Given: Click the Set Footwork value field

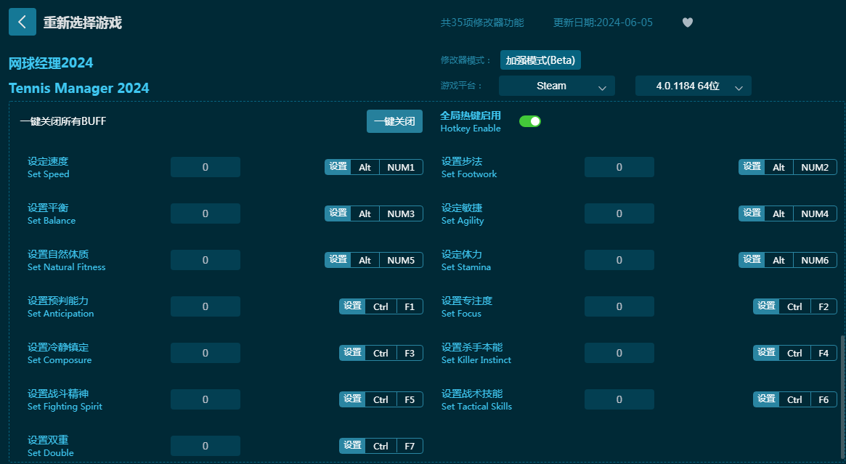Looking at the screenshot, I should [x=619, y=167].
